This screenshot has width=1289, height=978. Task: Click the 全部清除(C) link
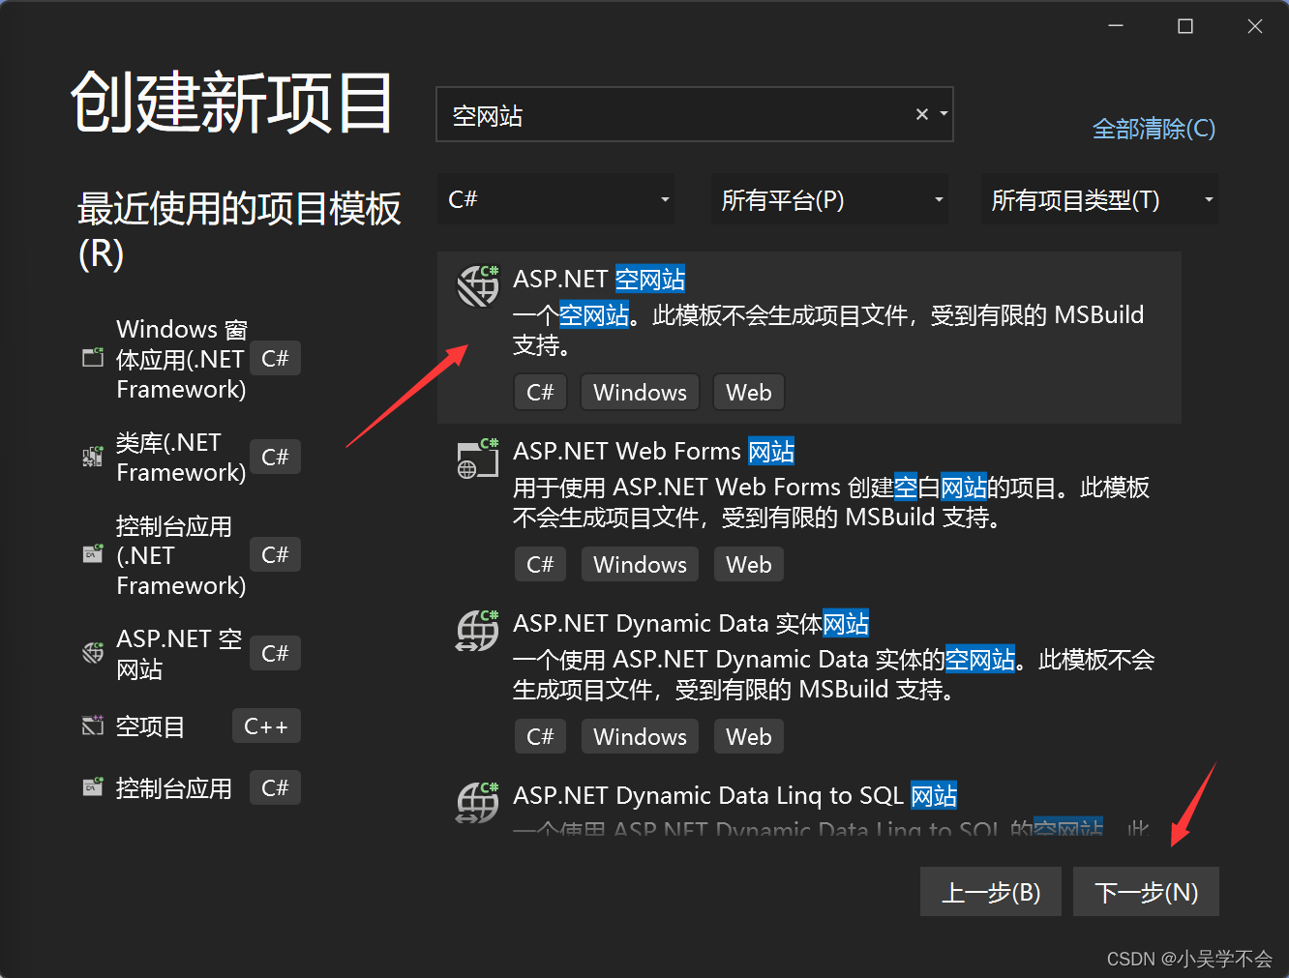[1154, 129]
